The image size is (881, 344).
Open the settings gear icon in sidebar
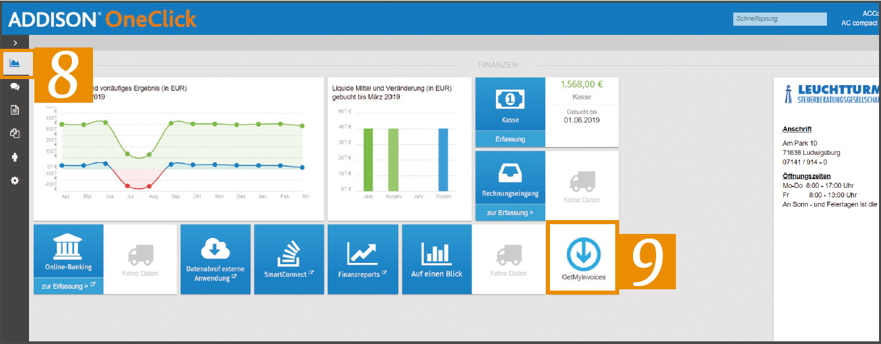pyautogui.click(x=15, y=180)
